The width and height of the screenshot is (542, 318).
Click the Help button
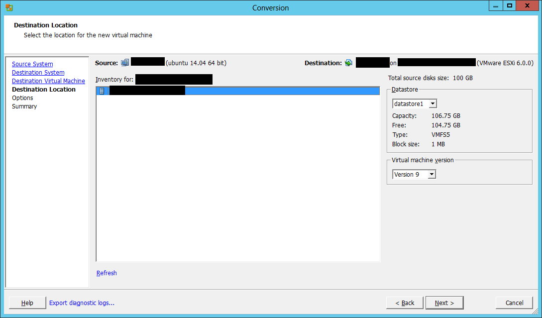[x=27, y=303]
